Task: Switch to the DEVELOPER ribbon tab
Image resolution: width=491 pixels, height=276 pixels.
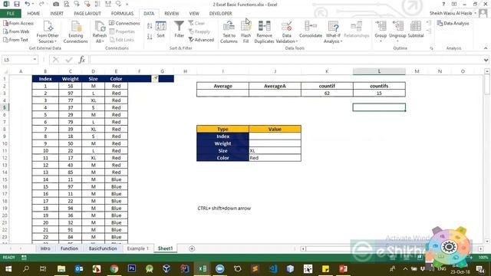Action: [x=220, y=14]
